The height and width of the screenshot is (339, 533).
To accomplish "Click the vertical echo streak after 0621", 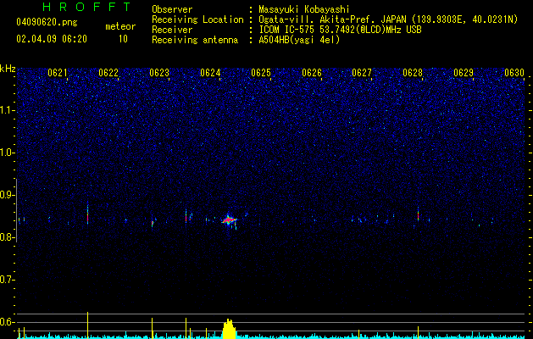I will tap(87, 214).
